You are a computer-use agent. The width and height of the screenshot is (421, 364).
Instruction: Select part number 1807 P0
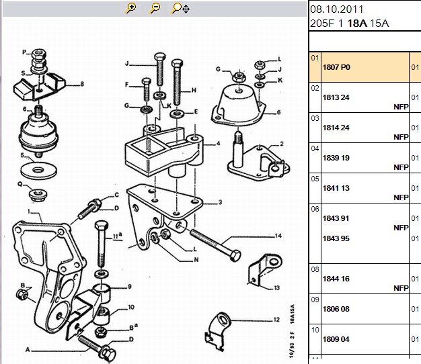coord(336,67)
